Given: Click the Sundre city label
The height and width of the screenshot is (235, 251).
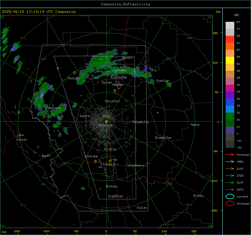Looking at the screenshot, I should [x=85, y=116].
